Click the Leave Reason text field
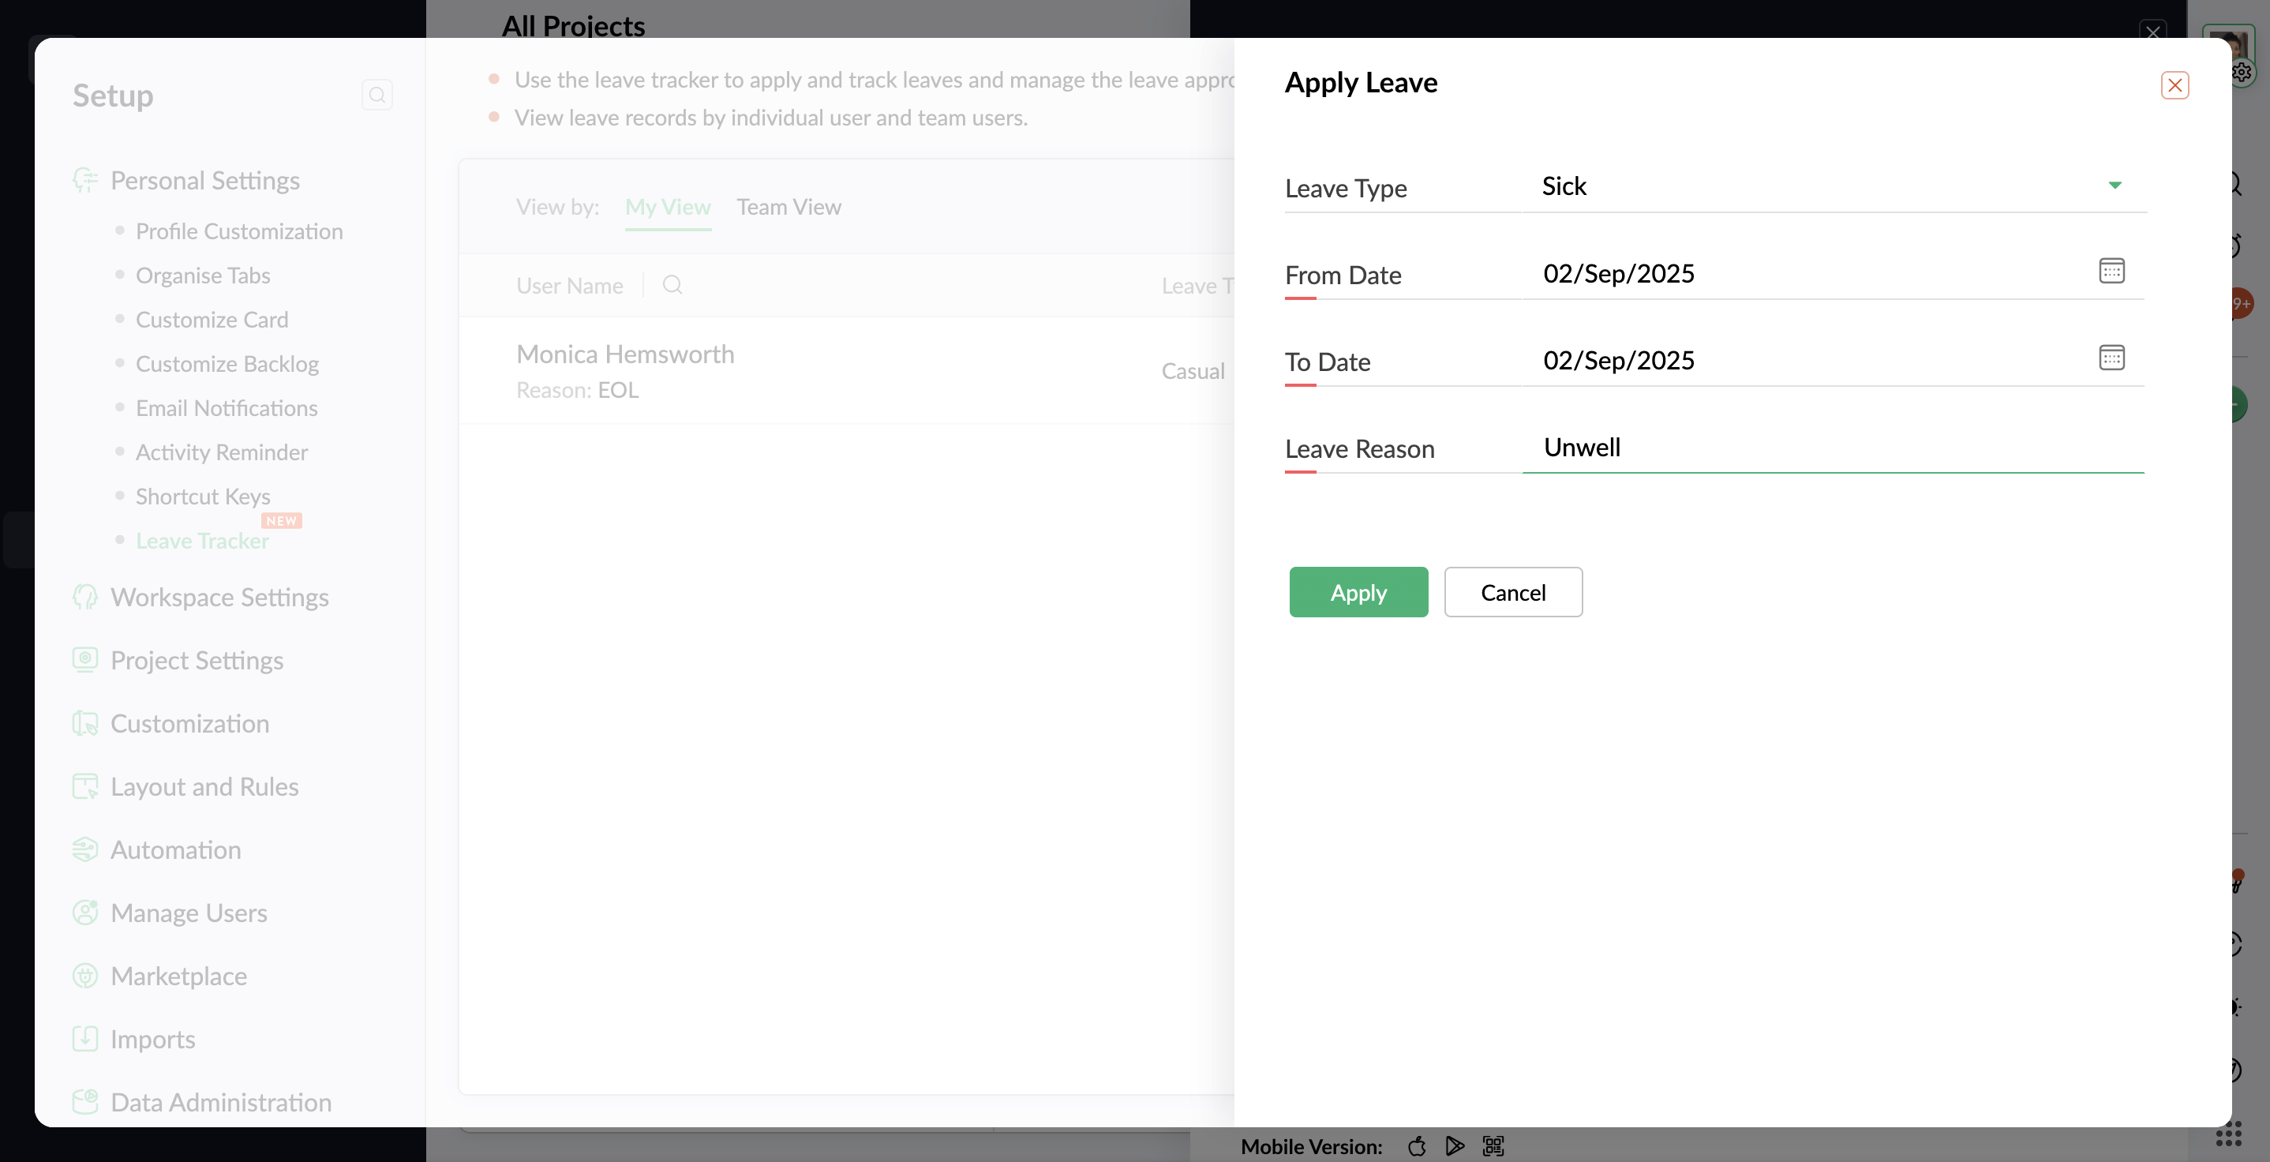Image resolution: width=2270 pixels, height=1162 pixels. pos(1833,448)
